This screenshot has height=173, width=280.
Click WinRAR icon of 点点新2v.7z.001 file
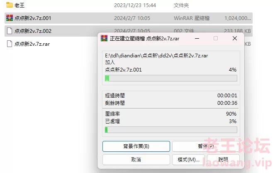pos(10,18)
